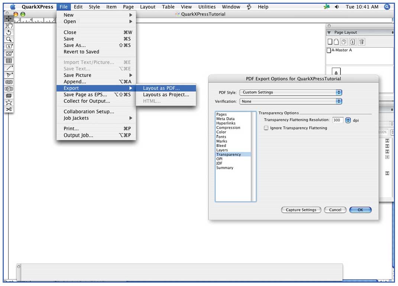Select the Scissors tool

tap(9, 109)
